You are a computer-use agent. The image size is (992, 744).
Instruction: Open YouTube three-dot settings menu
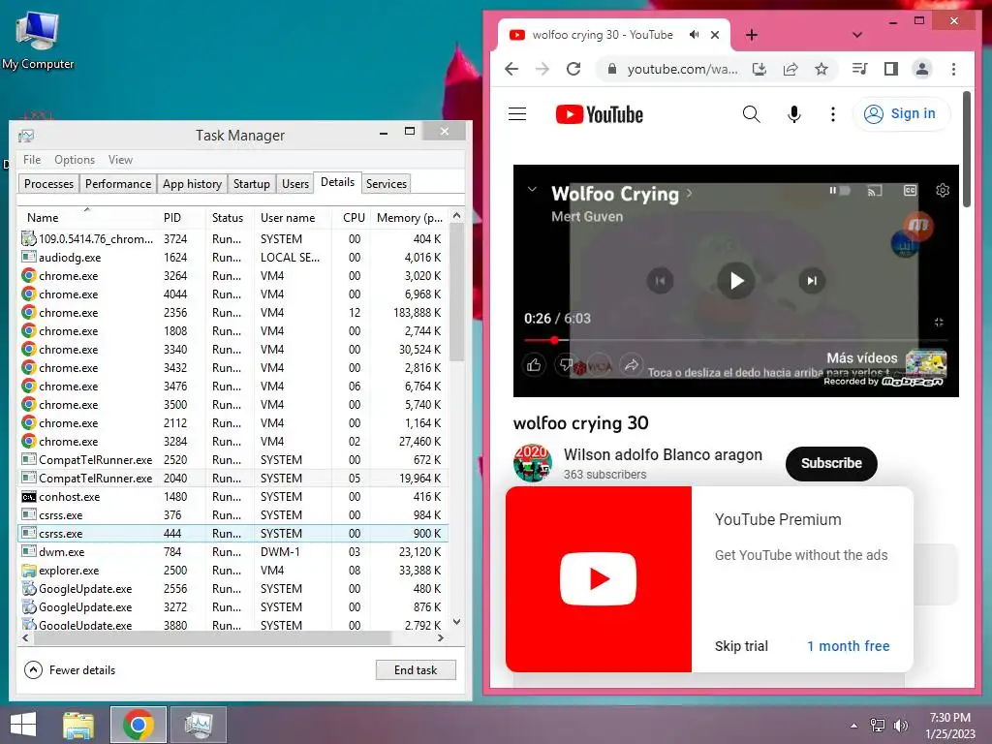[832, 114]
